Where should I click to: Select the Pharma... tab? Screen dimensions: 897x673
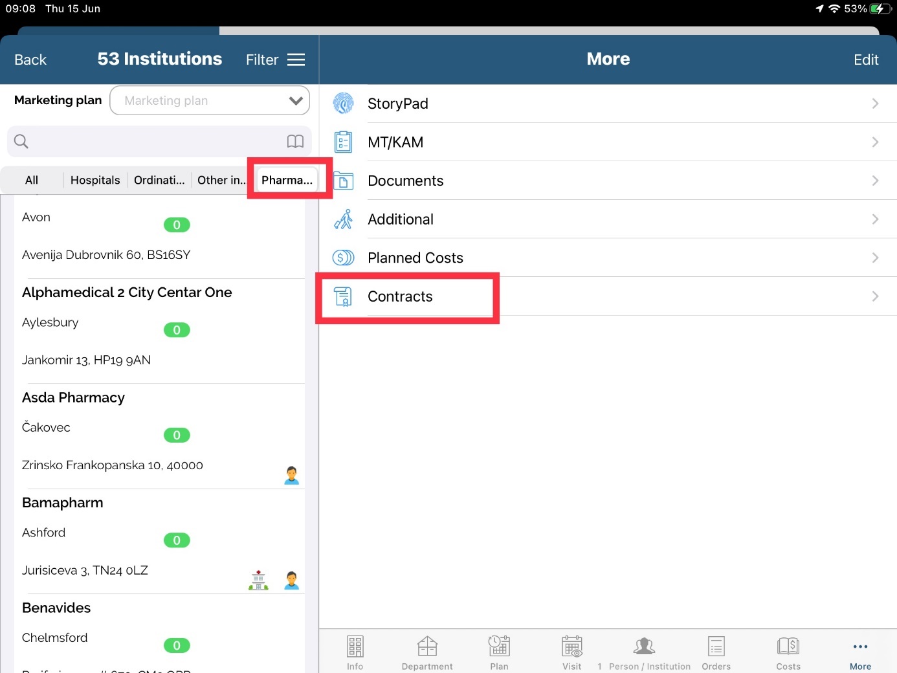tap(287, 180)
